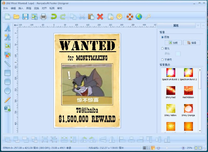Select the Rectangle shape tool
208x152 pixels.
click(8, 73)
